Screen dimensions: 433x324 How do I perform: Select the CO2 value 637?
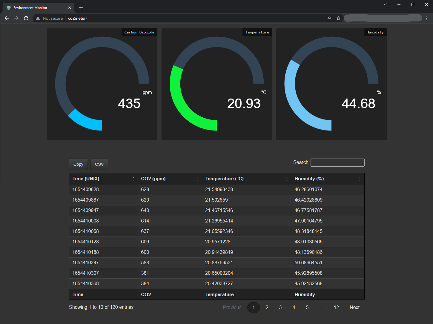click(145, 231)
